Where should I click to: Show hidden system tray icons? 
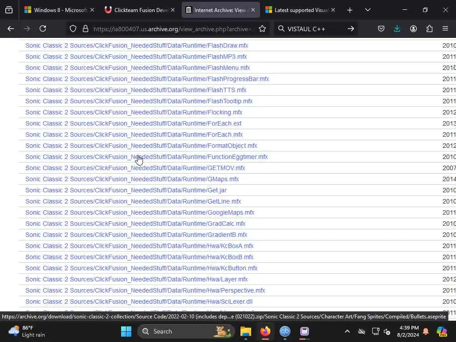(x=347, y=331)
